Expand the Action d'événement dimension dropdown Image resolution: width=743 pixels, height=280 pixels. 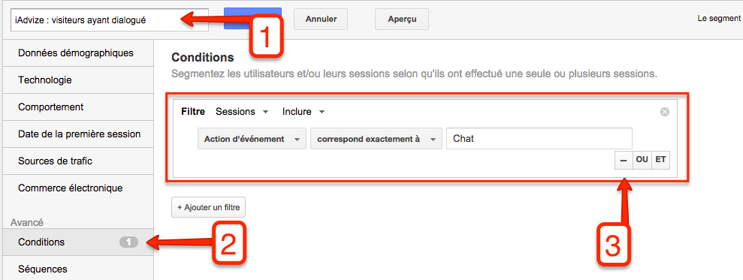click(252, 139)
